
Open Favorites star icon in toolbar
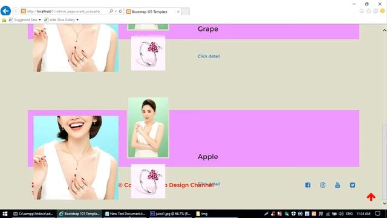pyautogui.click(x=368, y=11)
